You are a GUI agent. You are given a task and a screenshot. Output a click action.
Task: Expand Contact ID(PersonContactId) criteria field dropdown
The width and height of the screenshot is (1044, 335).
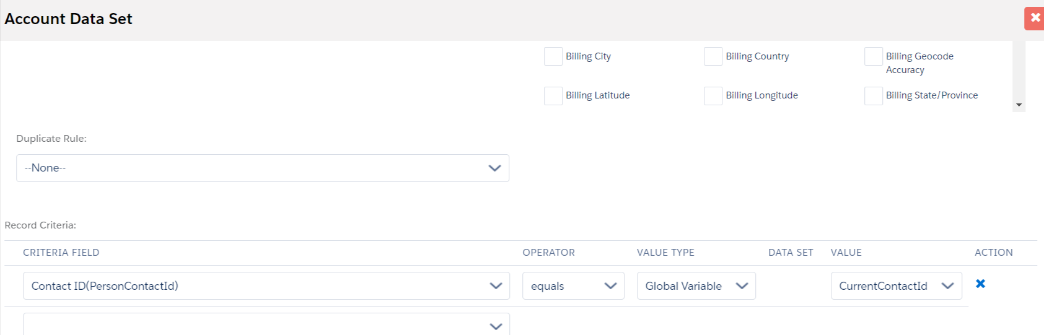pyautogui.click(x=266, y=286)
